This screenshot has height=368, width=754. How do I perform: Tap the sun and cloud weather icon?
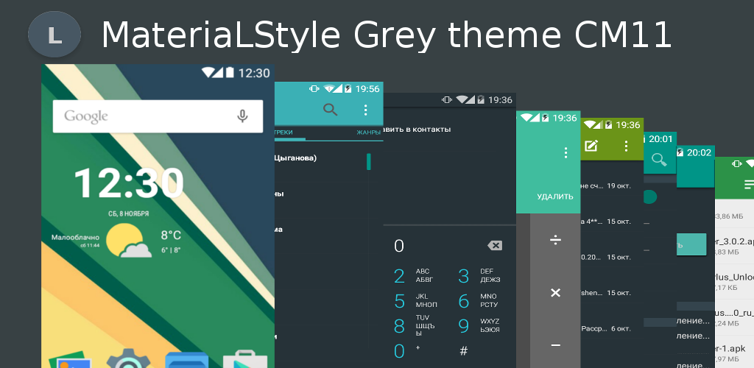pos(128,241)
